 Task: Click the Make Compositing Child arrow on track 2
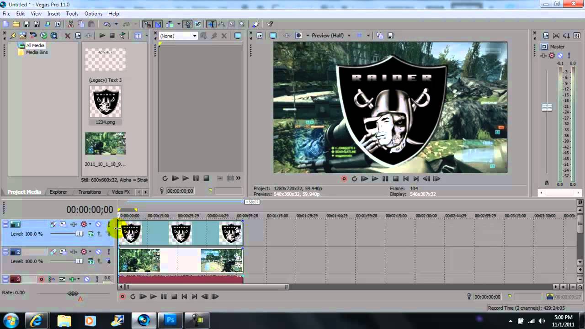(109, 261)
